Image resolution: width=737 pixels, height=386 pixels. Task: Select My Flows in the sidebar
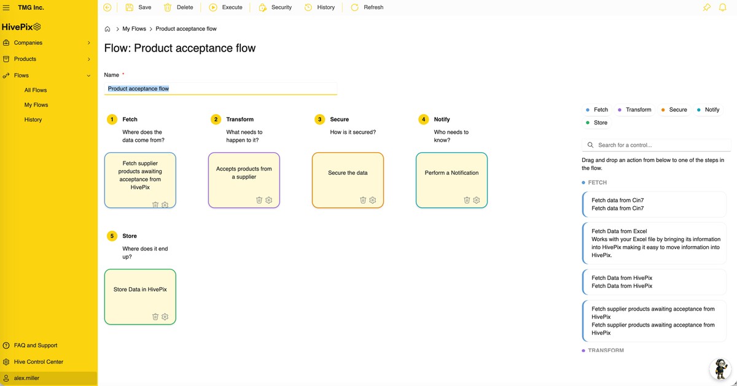pyautogui.click(x=36, y=105)
